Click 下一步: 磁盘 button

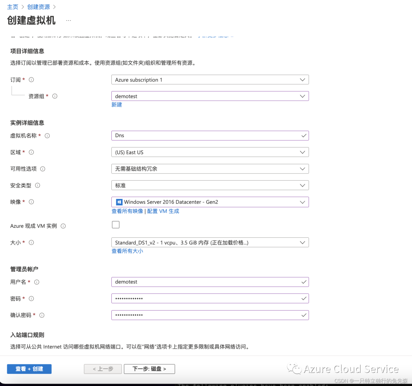pyautogui.click(x=149, y=369)
